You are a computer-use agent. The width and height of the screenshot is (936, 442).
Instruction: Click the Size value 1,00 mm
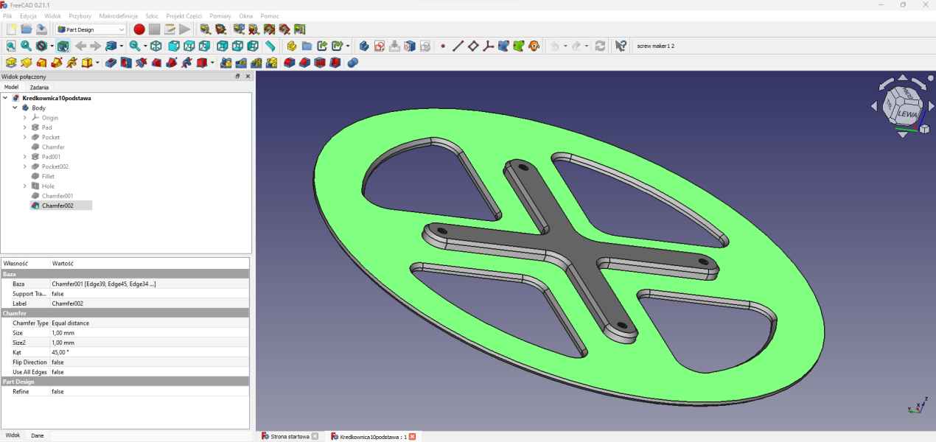coord(150,333)
